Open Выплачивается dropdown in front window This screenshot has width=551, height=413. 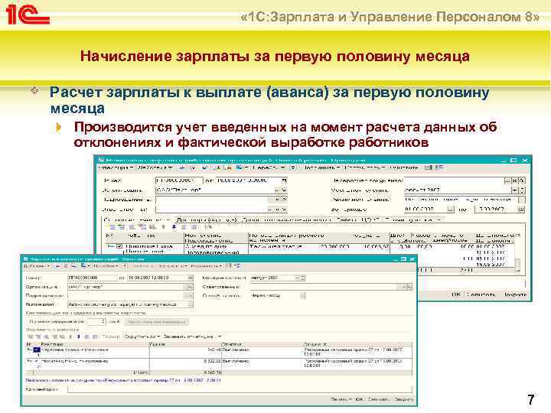190,304
